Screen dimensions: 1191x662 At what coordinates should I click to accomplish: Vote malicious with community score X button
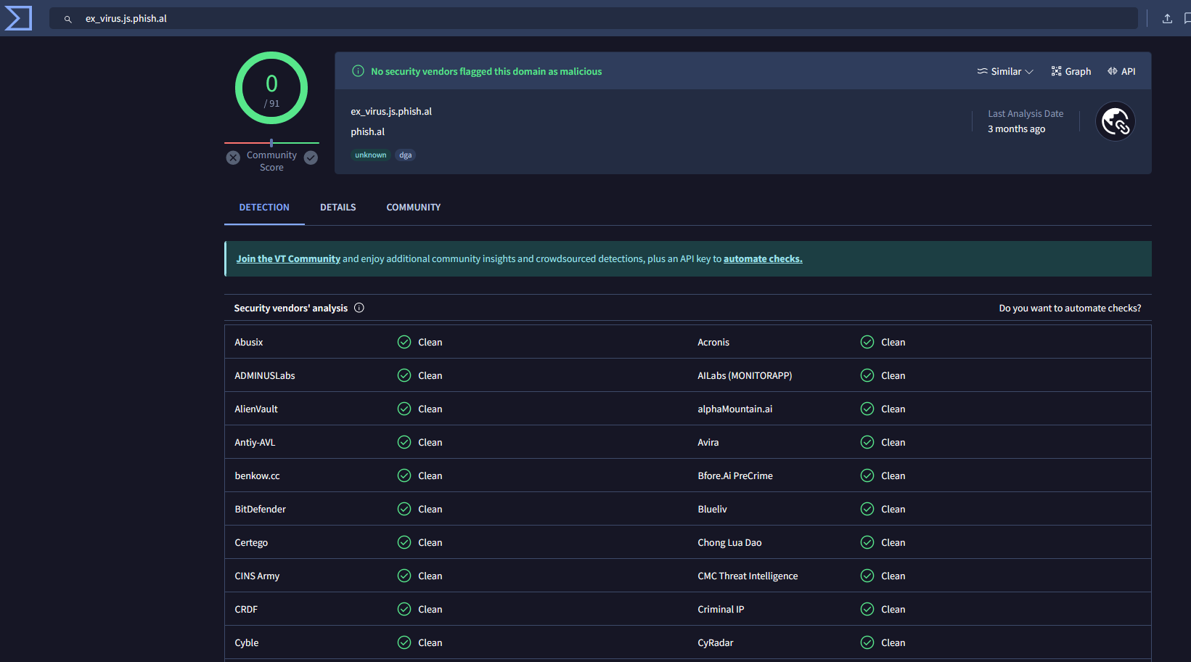[233, 158]
